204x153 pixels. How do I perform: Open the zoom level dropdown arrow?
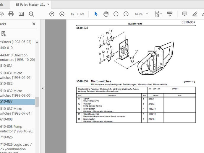147,14
